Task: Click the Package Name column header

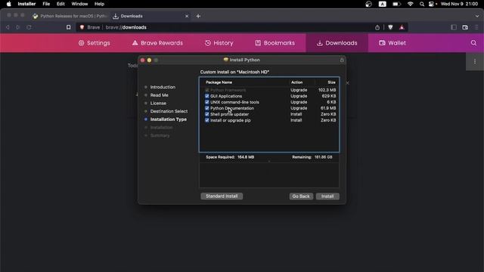Action: pos(219,82)
